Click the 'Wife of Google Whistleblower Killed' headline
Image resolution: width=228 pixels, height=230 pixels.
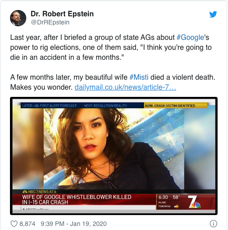pyautogui.click(x=77, y=199)
